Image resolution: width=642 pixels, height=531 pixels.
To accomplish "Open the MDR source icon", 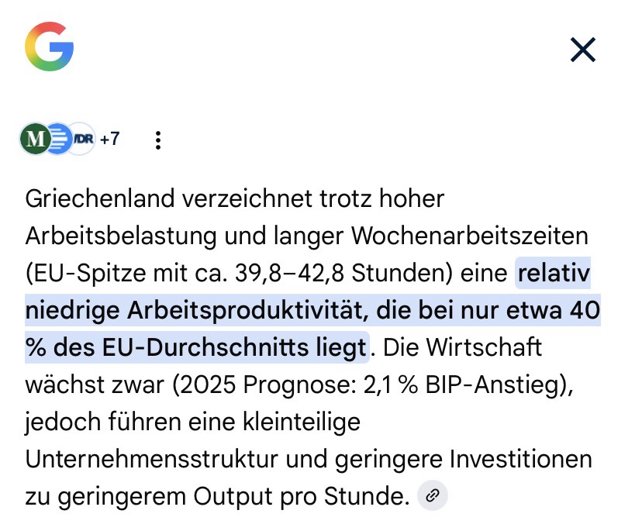I will point(81,140).
